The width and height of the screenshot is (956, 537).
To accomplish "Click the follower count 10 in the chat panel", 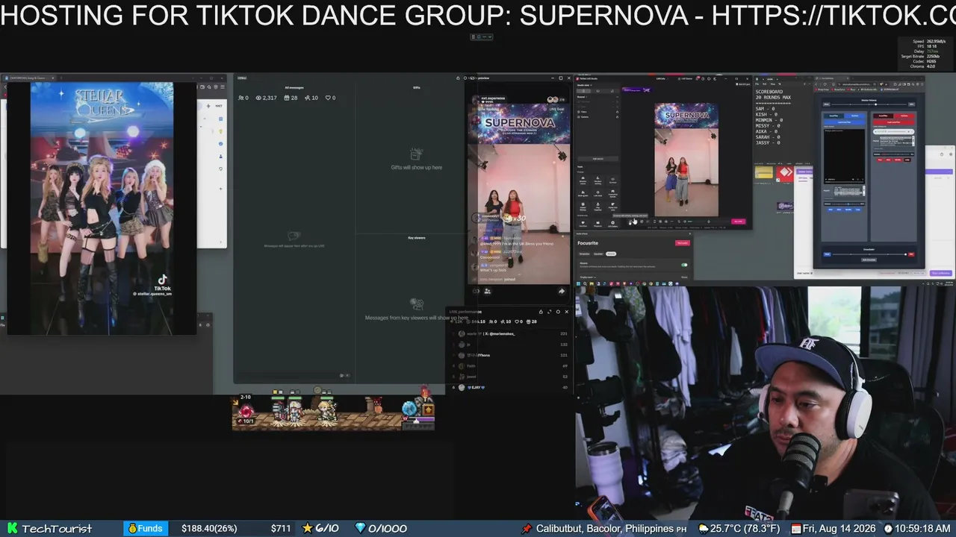I will tap(311, 98).
